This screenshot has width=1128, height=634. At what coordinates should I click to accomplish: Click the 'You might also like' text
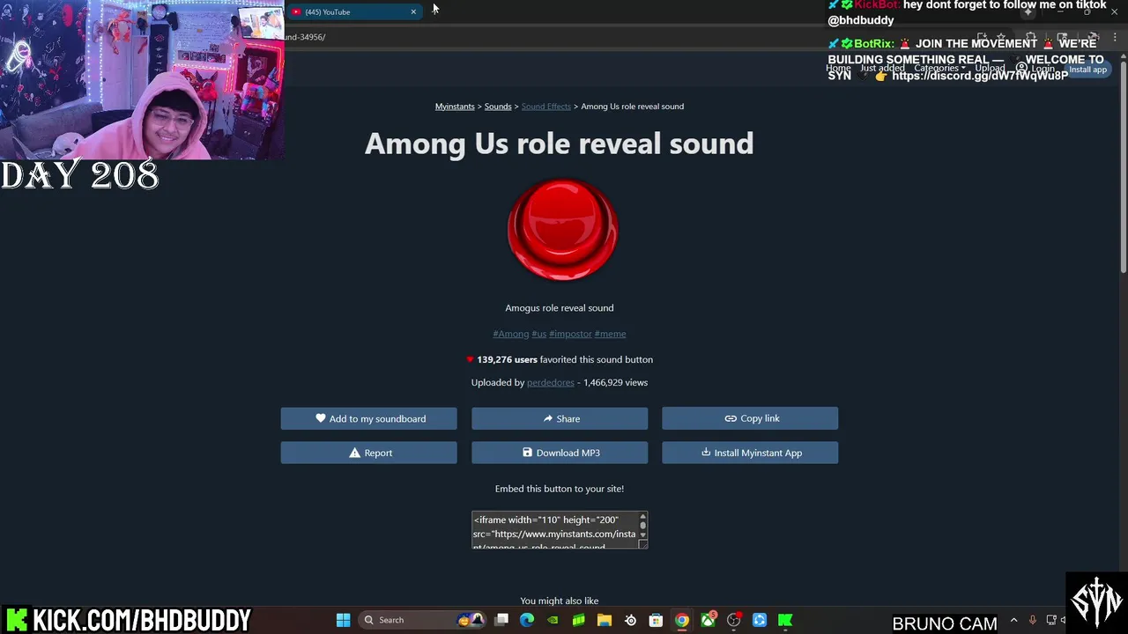560,601
